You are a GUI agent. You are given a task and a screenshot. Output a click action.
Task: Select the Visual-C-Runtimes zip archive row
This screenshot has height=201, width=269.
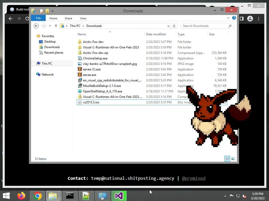pos(152,97)
